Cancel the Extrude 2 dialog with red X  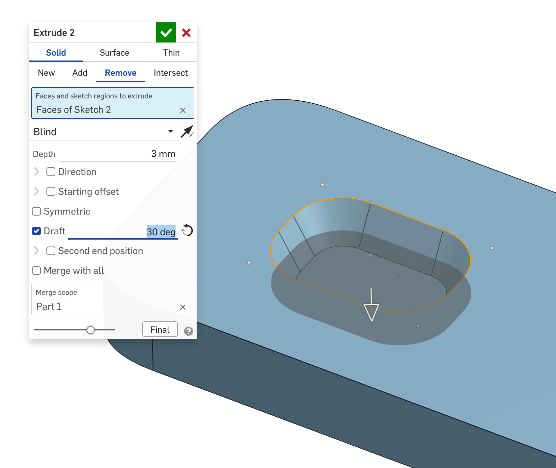(x=186, y=33)
